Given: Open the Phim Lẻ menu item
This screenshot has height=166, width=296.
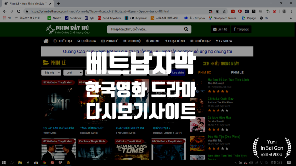Looking at the screenshot, I should (110, 41).
